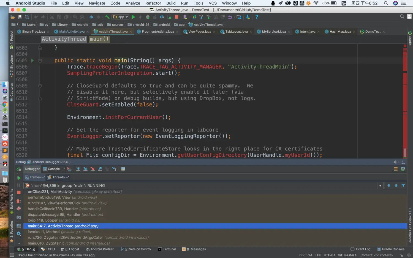The height and width of the screenshot is (258, 413).
Task: Click the Make Project hammer icon
Action: (107, 17)
